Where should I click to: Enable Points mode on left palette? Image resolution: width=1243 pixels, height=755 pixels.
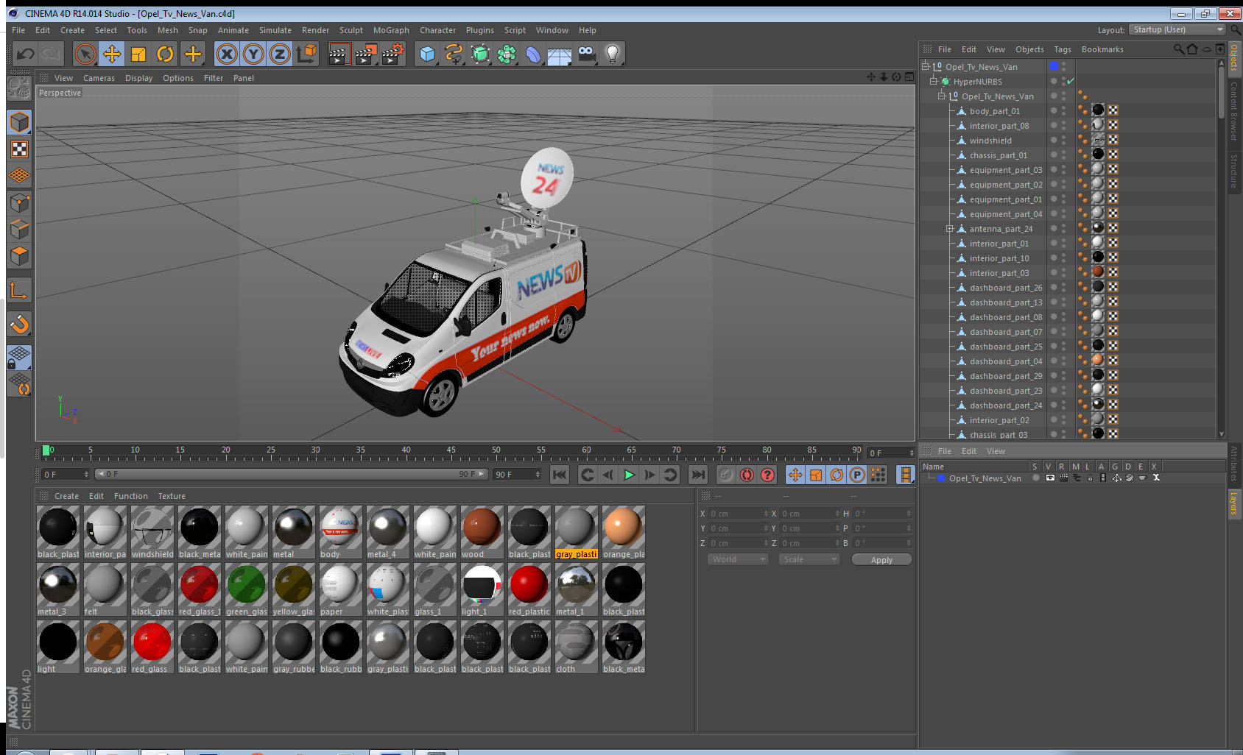[19, 203]
